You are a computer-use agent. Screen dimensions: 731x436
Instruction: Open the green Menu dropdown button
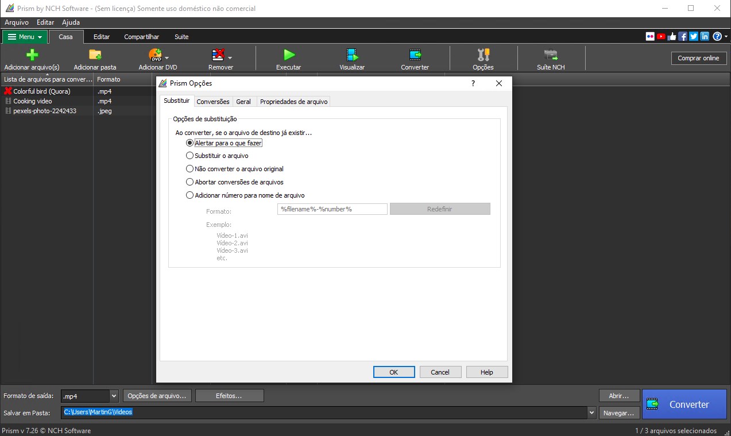(x=25, y=37)
